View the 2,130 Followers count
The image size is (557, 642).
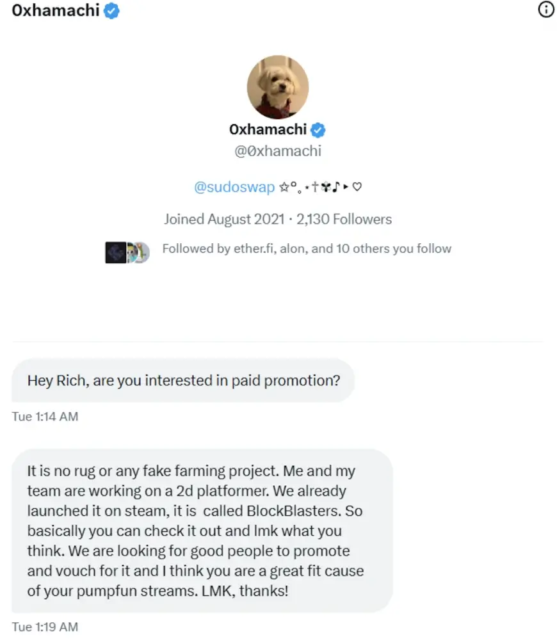pos(344,219)
